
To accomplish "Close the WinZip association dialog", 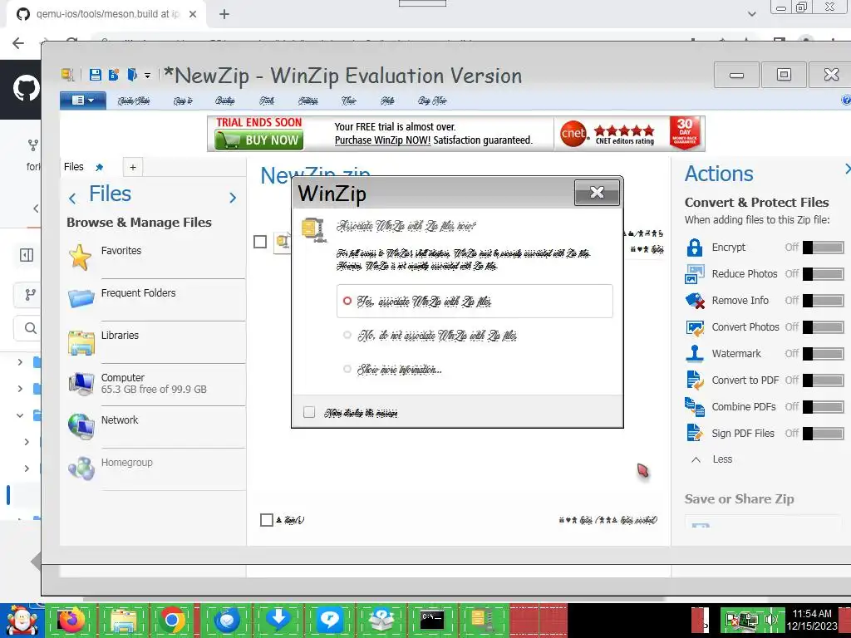I will [x=597, y=193].
